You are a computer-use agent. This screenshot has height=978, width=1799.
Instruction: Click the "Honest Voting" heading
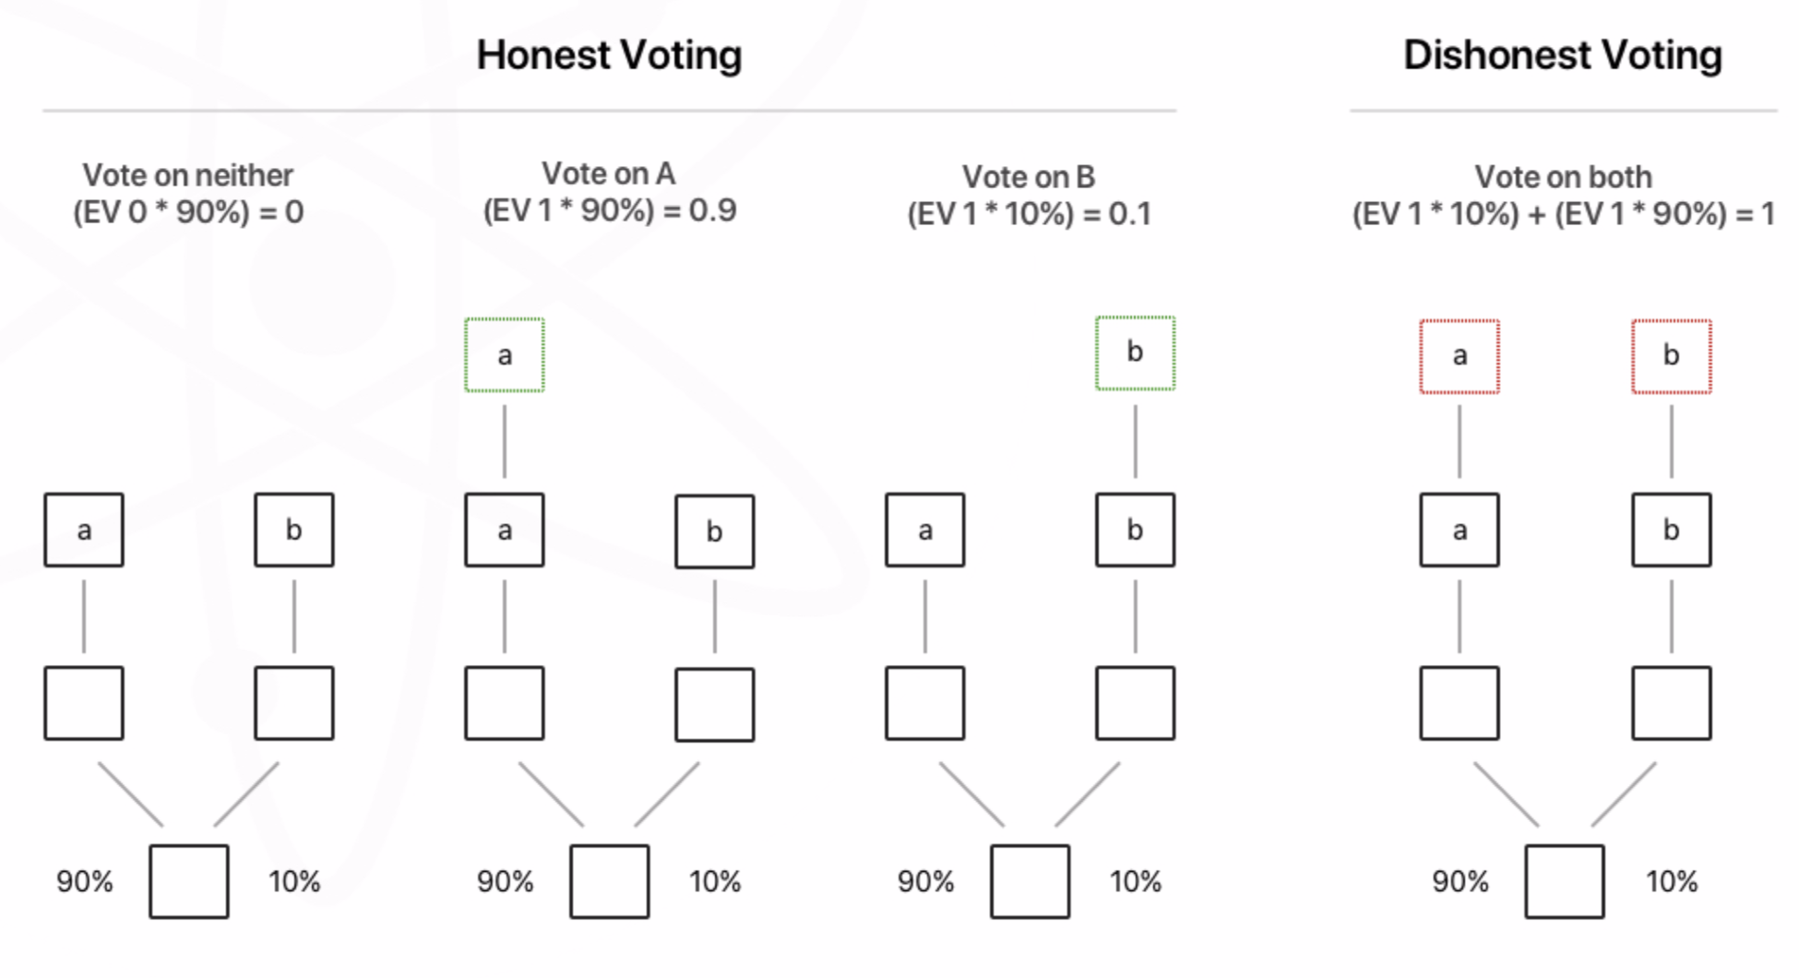coord(609,55)
